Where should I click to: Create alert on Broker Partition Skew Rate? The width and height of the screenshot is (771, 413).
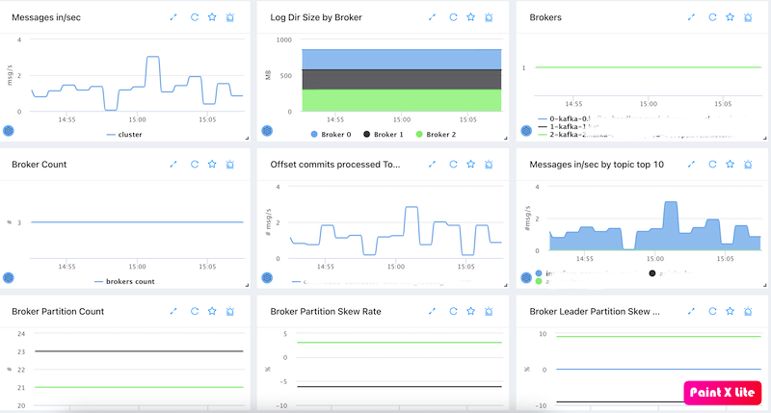[489, 312]
